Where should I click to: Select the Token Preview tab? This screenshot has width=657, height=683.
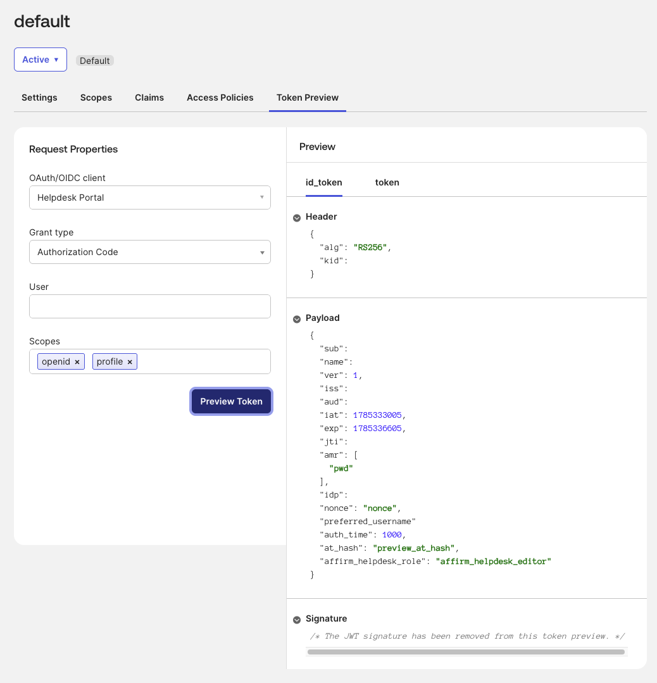coord(308,97)
